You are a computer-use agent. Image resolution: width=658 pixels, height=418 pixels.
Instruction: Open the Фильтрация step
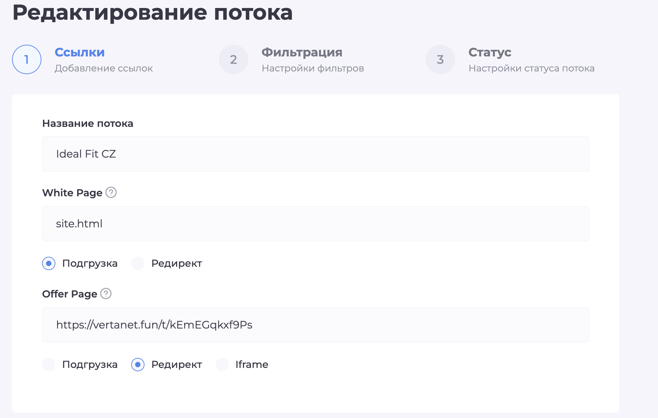click(x=302, y=52)
